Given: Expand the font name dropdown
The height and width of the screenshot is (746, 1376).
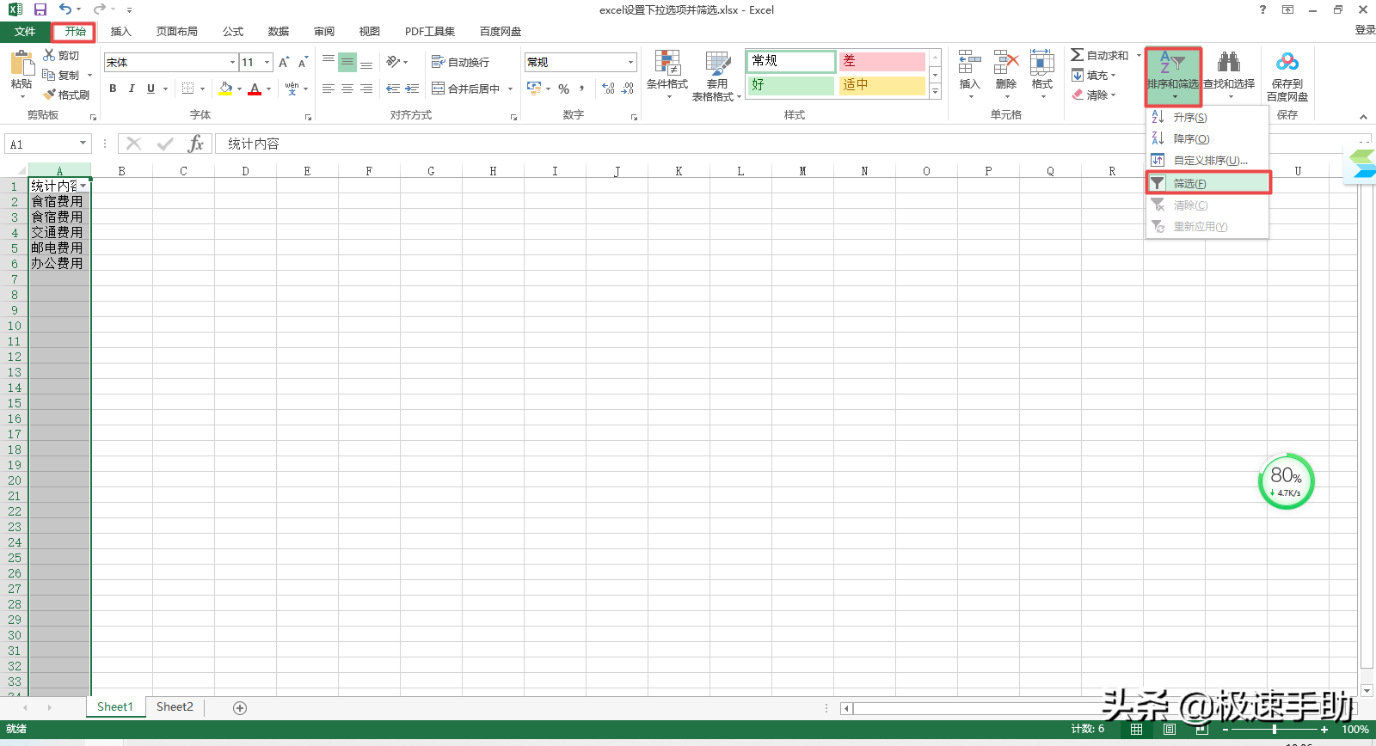Looking at the screenshot, I should coord(232,62).
